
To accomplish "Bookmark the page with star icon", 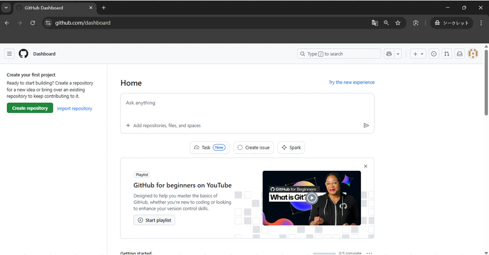I will [398, 23].
